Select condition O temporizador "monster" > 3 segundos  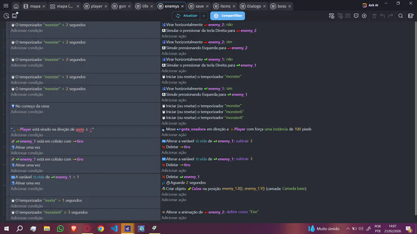48,77
